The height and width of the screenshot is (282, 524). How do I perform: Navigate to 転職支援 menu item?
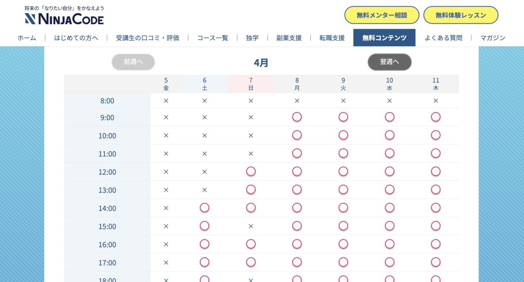pyautogui.click(x=332, y=38)
